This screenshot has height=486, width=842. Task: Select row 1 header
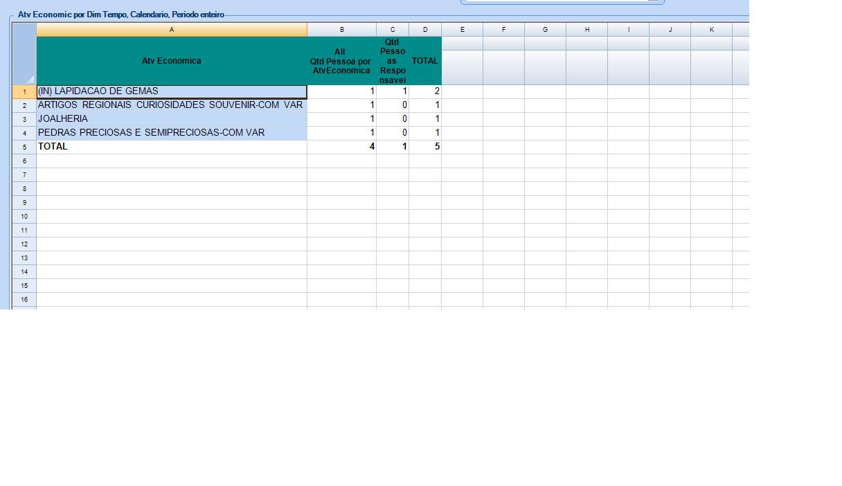24,92
